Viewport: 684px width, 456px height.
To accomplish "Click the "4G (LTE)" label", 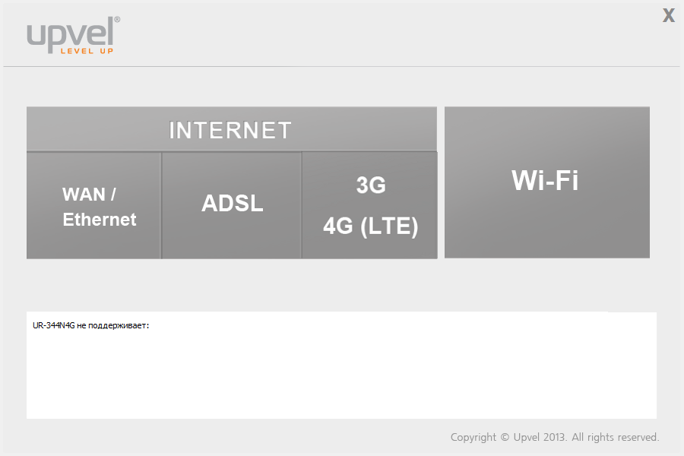I will tap(371, 226).
